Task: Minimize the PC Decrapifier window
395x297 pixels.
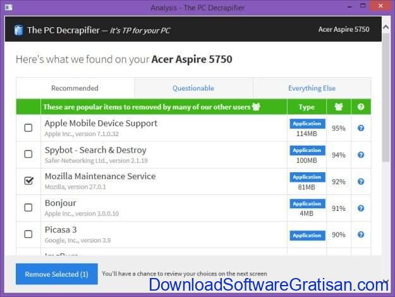Action: [349, 6]
